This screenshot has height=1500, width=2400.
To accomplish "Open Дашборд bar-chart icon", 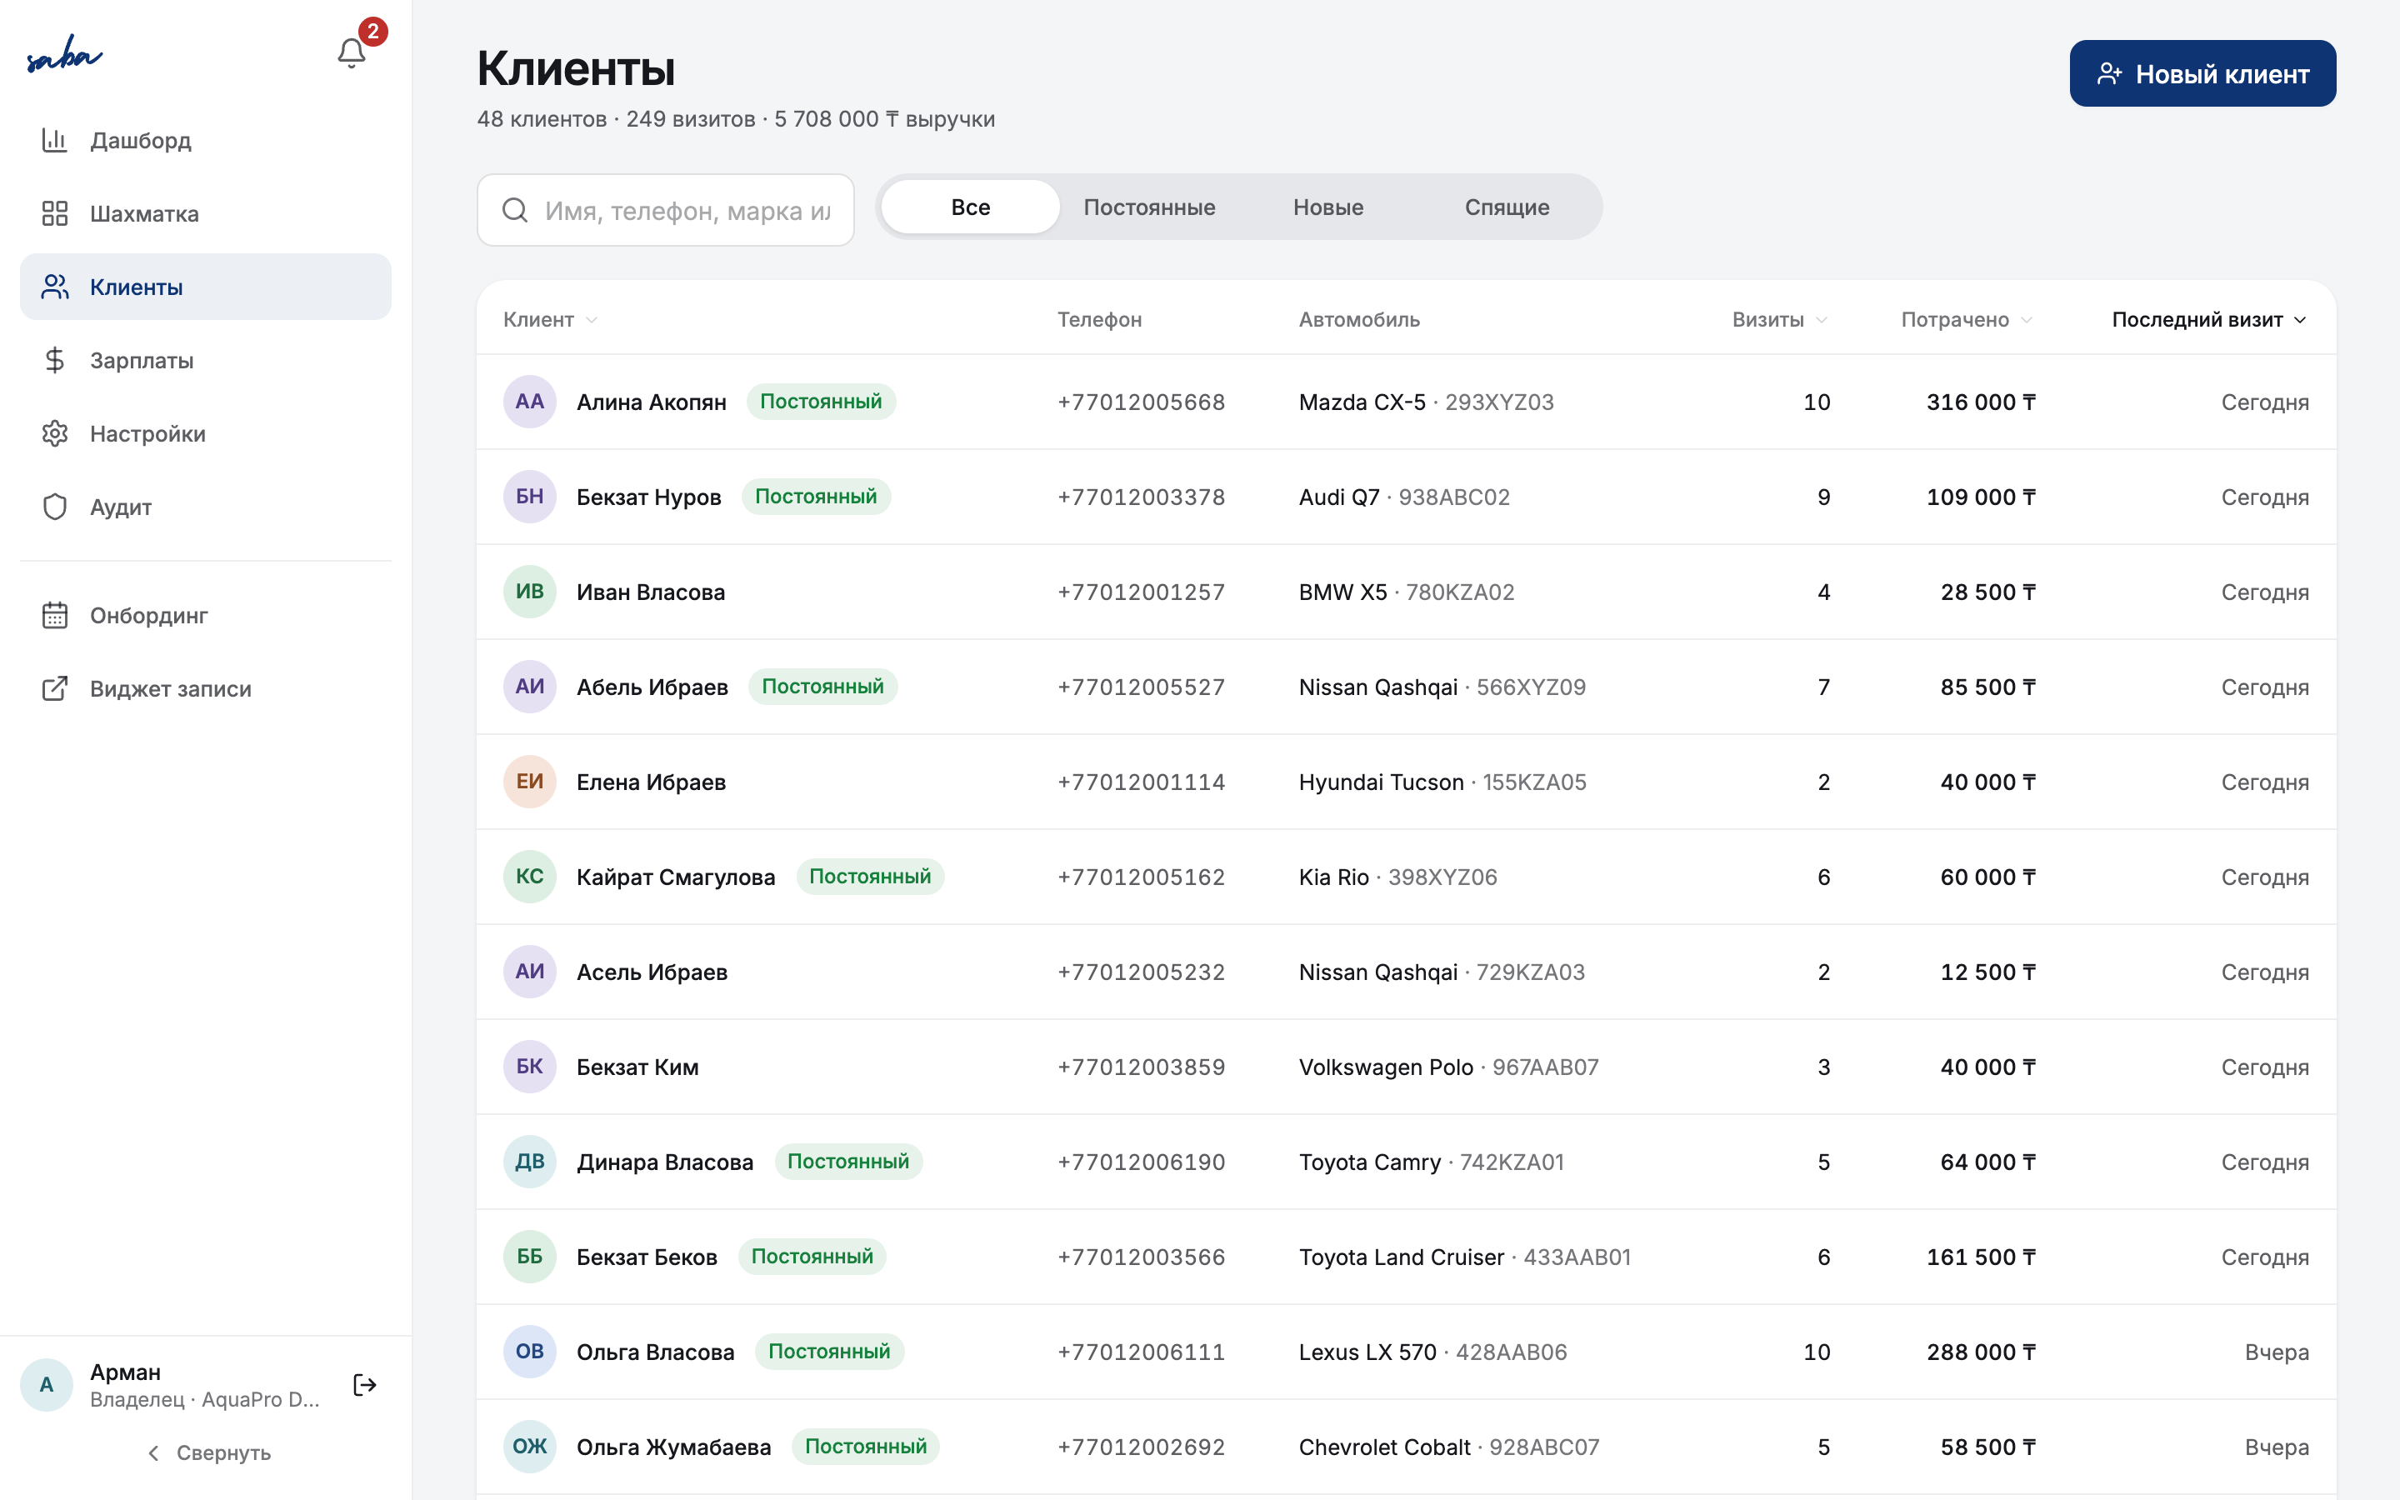I will point(54,140).
